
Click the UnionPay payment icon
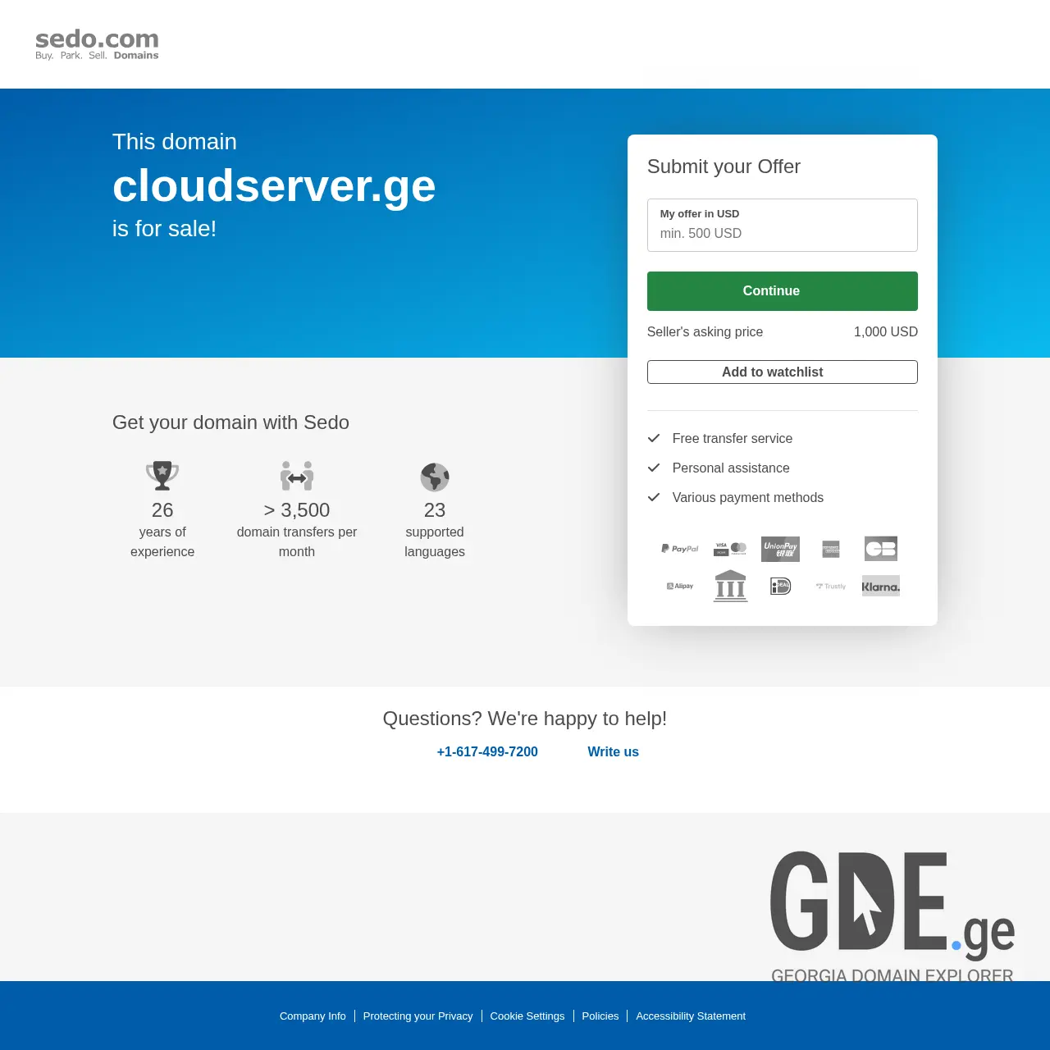coord(780,549)
